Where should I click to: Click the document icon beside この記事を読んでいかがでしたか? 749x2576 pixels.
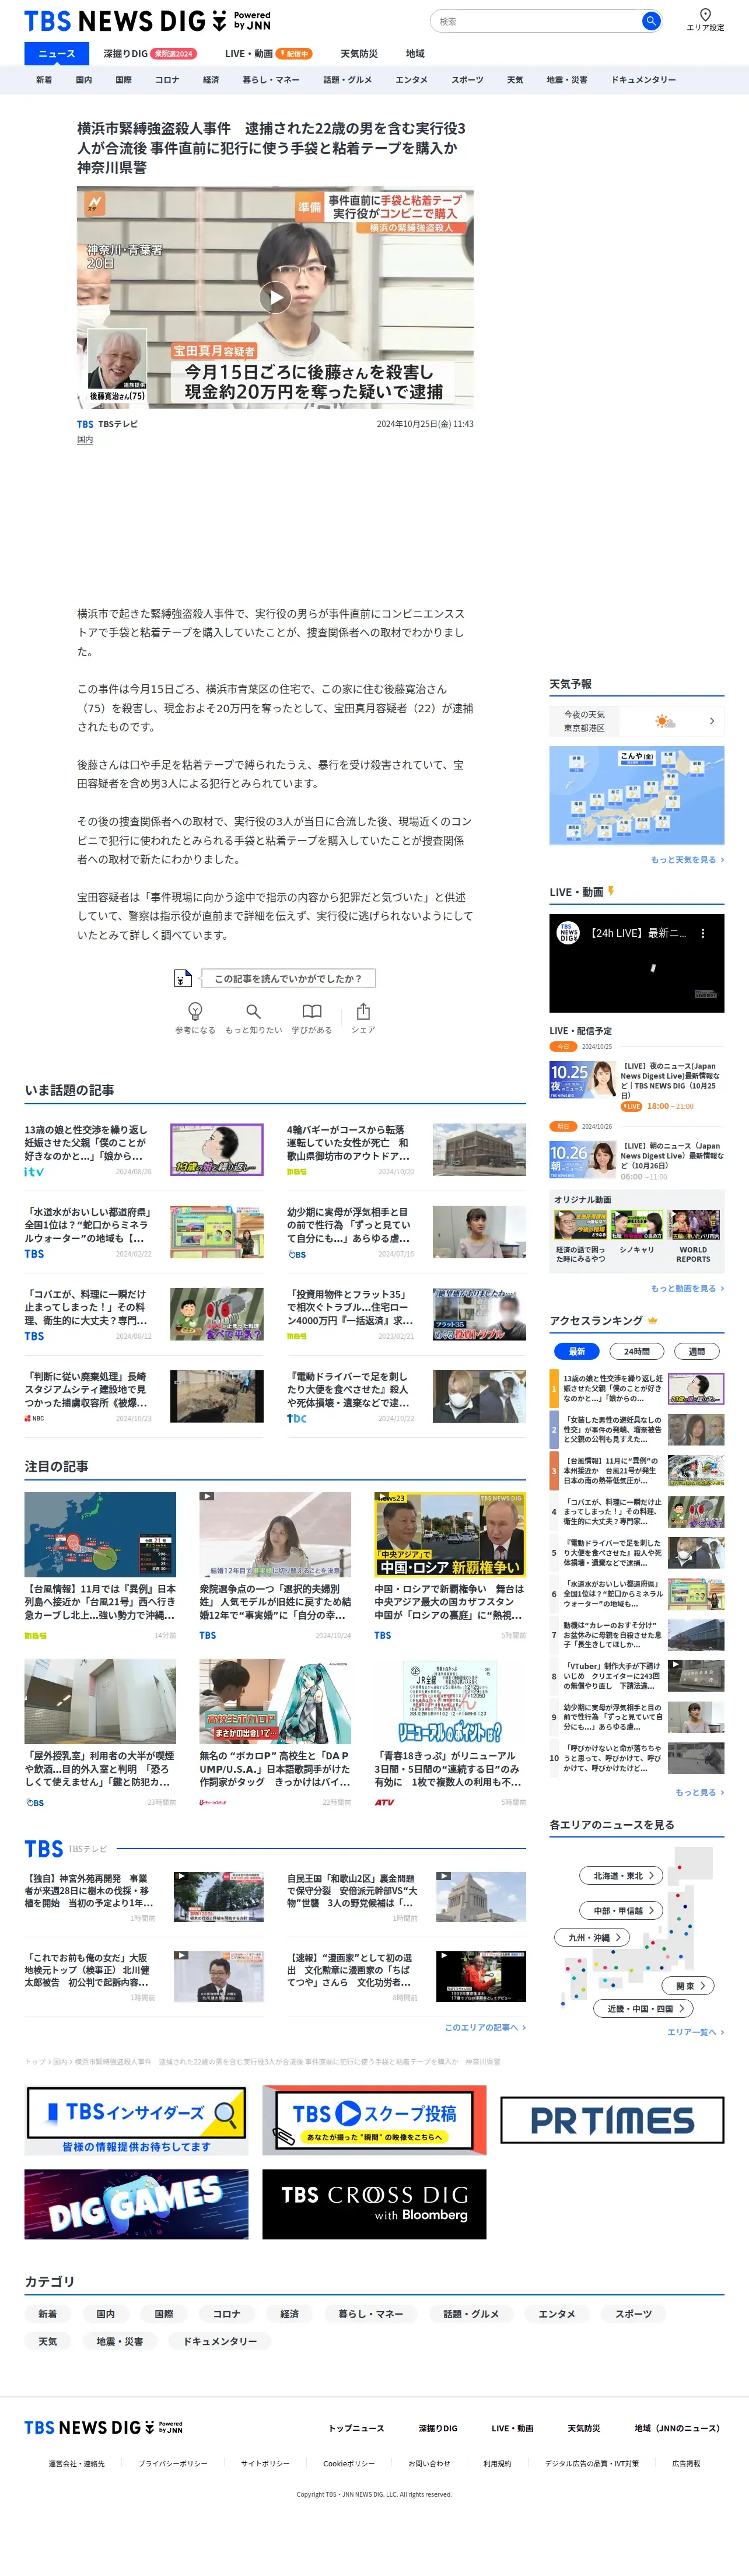182,978
